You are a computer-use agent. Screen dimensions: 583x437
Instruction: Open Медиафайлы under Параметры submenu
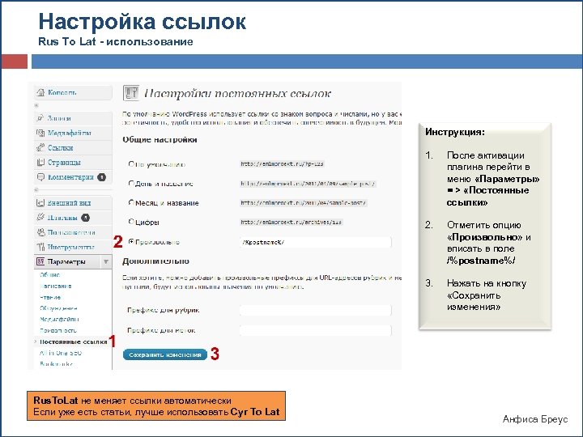pyautogui.click(x=59, y=319)
